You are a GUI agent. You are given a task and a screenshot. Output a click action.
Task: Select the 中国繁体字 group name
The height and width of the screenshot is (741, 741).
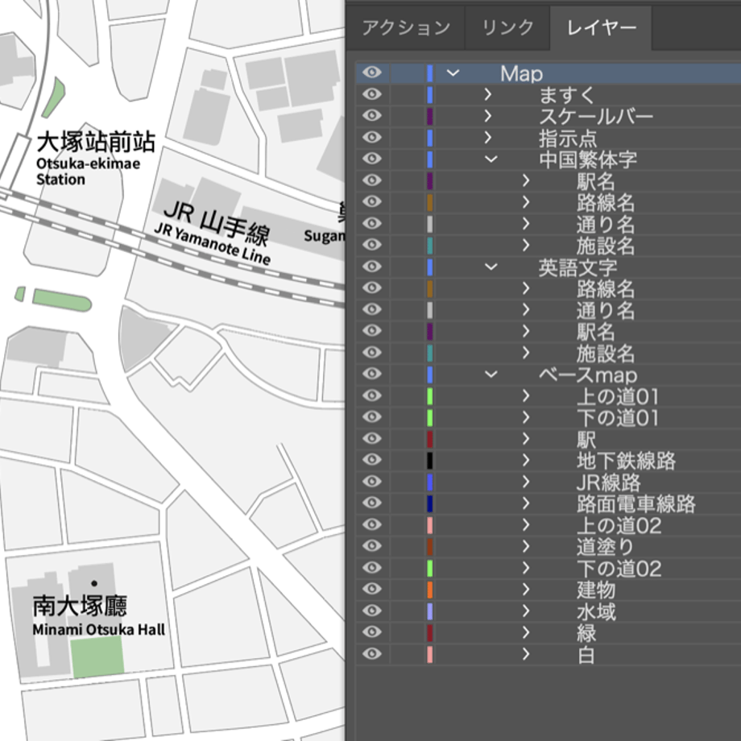588,159
